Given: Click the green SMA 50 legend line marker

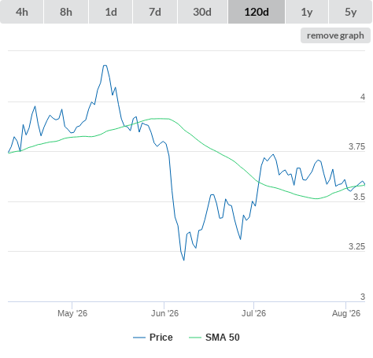Looking at the screenshot, I should click(195, 338).
